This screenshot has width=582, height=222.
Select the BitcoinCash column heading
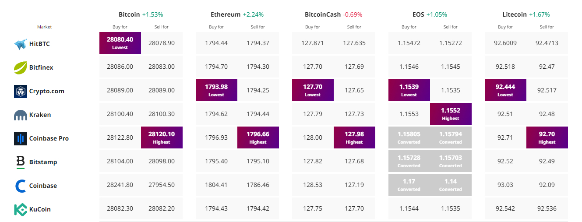(323, 14)
